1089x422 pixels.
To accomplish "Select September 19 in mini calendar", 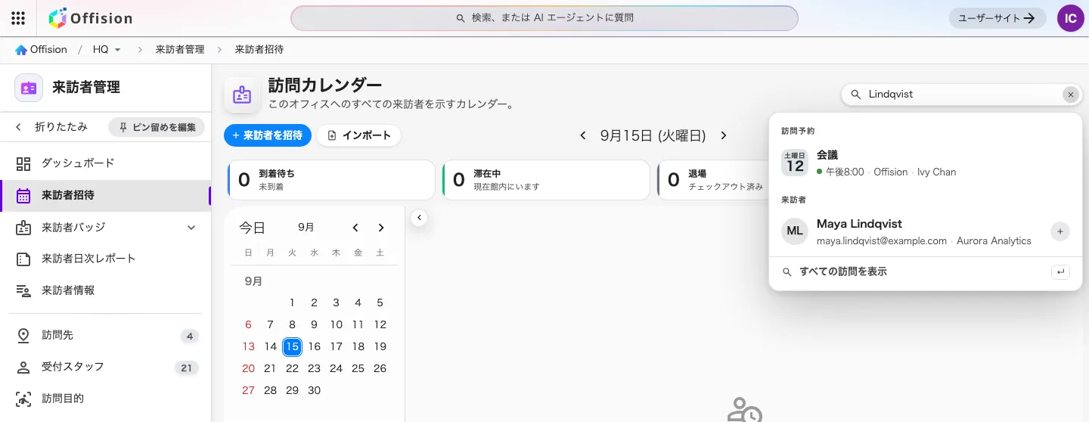I will point(380,346).
